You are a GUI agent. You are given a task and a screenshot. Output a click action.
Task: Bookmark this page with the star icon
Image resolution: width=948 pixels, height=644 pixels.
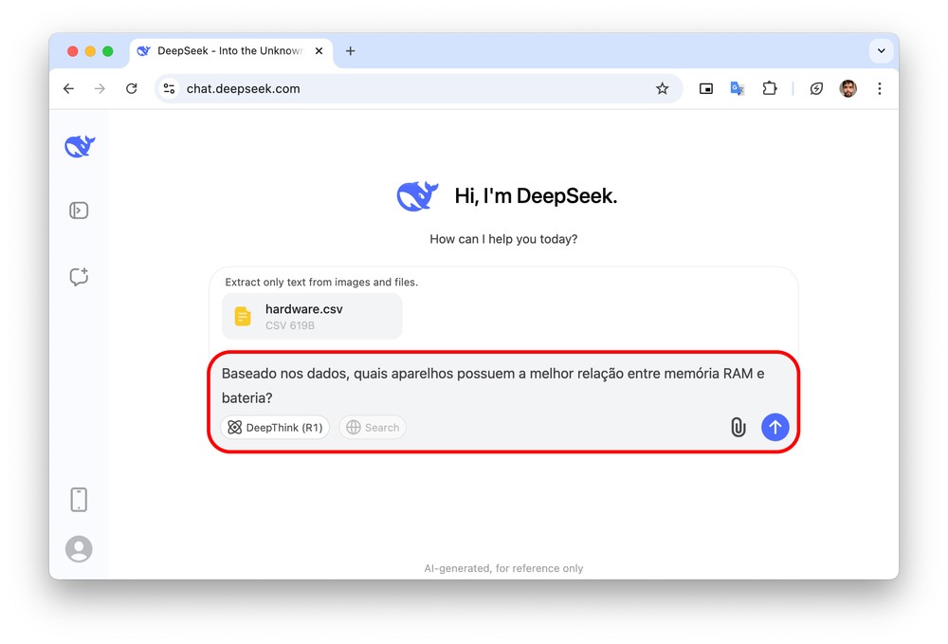(662, 88)
